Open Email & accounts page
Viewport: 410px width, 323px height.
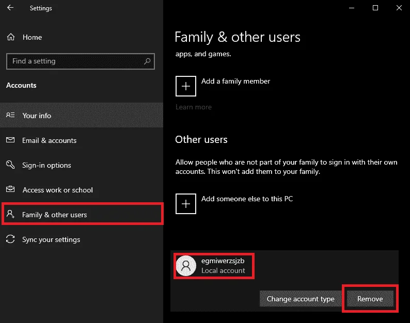pyautogui.click(x=81, y=140)
